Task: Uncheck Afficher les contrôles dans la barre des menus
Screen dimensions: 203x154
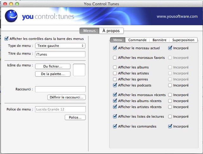Action: click(x=6, y=38)
